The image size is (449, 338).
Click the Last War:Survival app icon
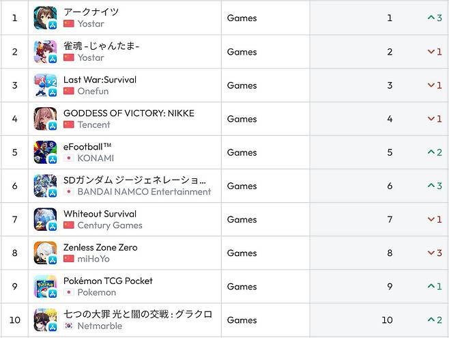tap(45, 85)
